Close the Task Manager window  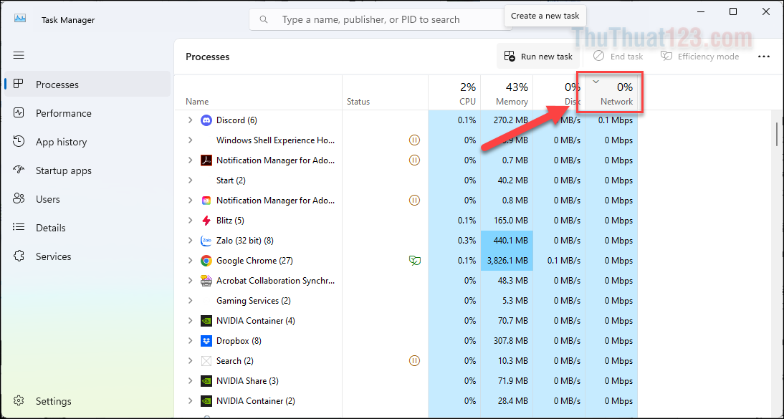(765, 11)
